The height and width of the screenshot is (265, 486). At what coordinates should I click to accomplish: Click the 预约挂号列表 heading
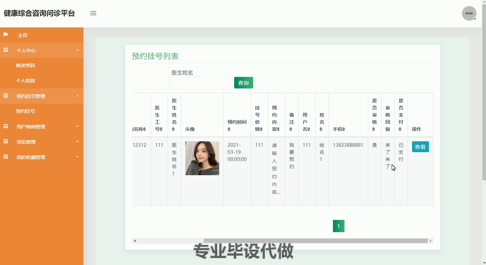click(155, 56)
